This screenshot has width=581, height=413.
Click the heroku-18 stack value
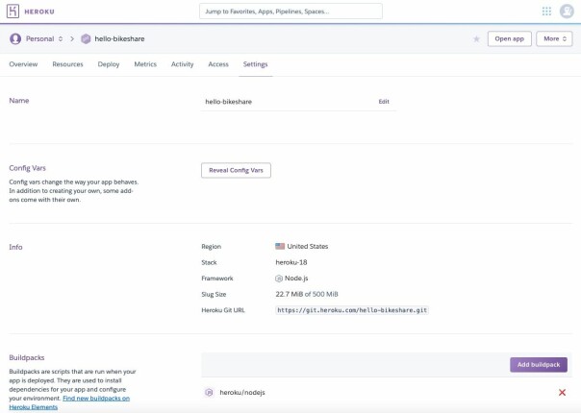(x=291, y=262)
